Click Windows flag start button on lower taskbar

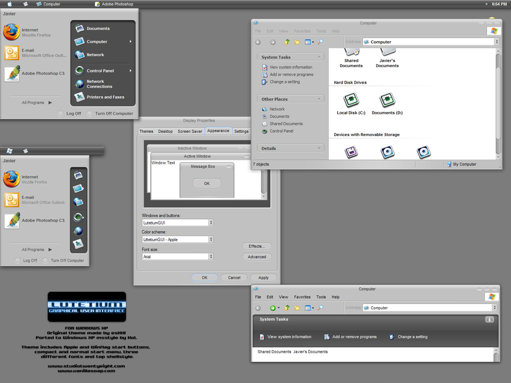coord(9,151)
